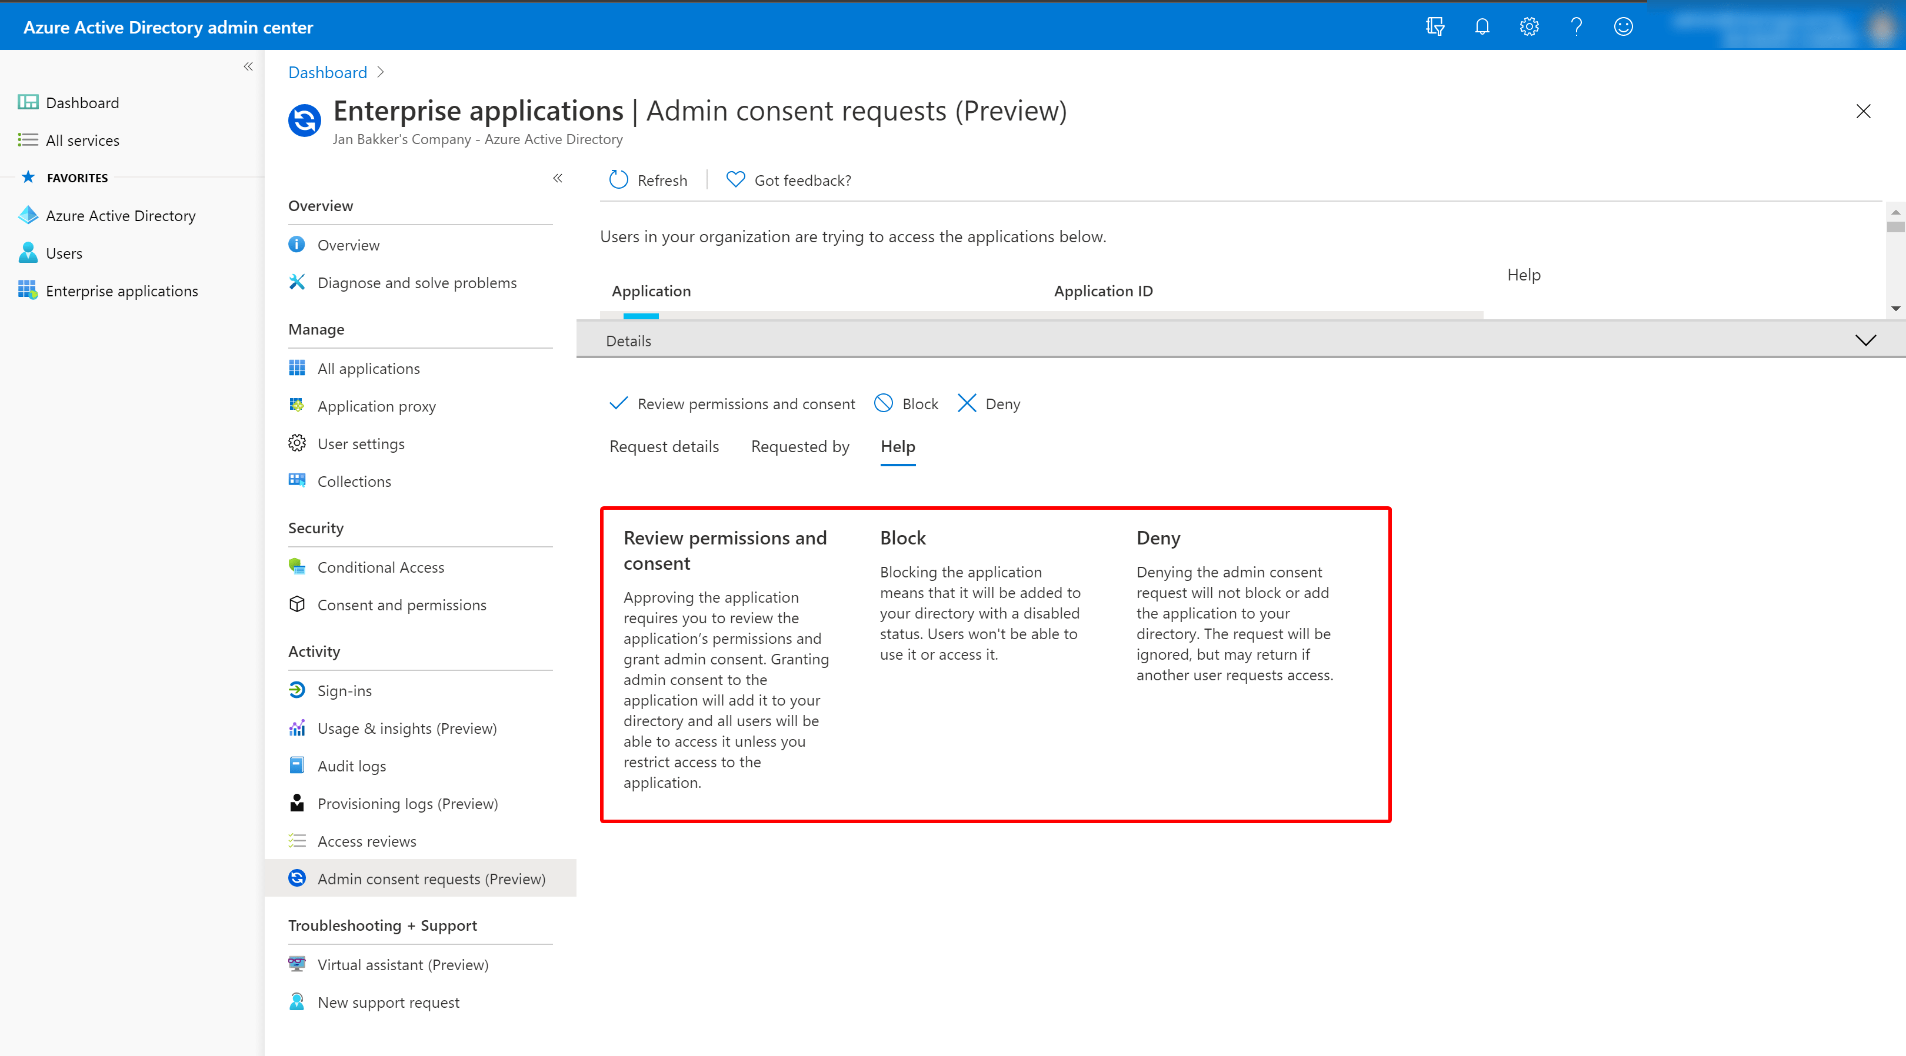Switch to the Requested by tab
Screen dimensions: 1906x1056
coord(800,447)
